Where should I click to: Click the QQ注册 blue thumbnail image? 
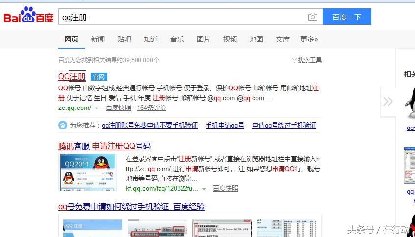tap(92, 228)
